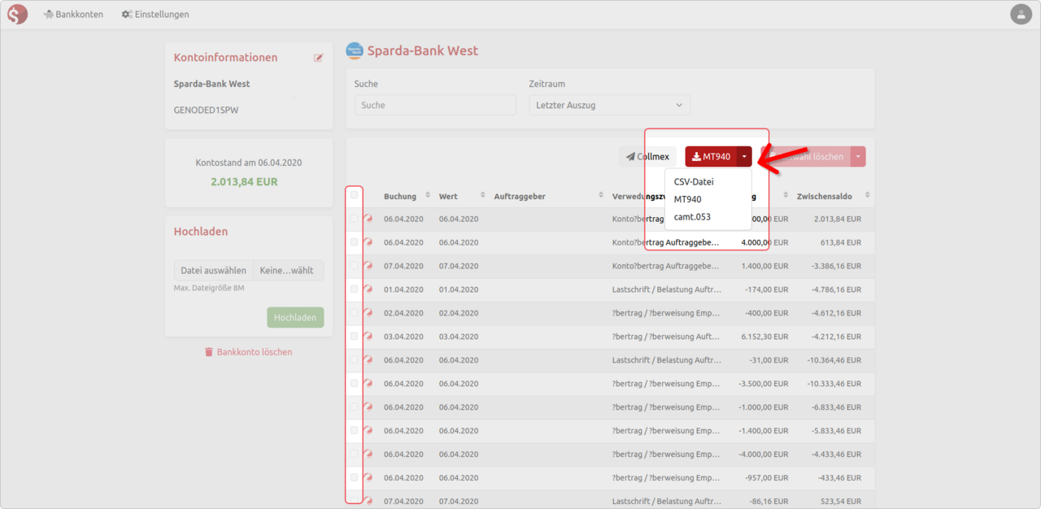Sort by the Zwischensaldo column arrows
This screenshot has width=1041, height=509.
(x=867, y=196)
